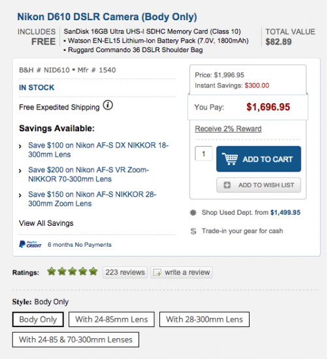Screen dimensions: 328x359
Task: Select the Body Only style option
Action: pos(38,319)
